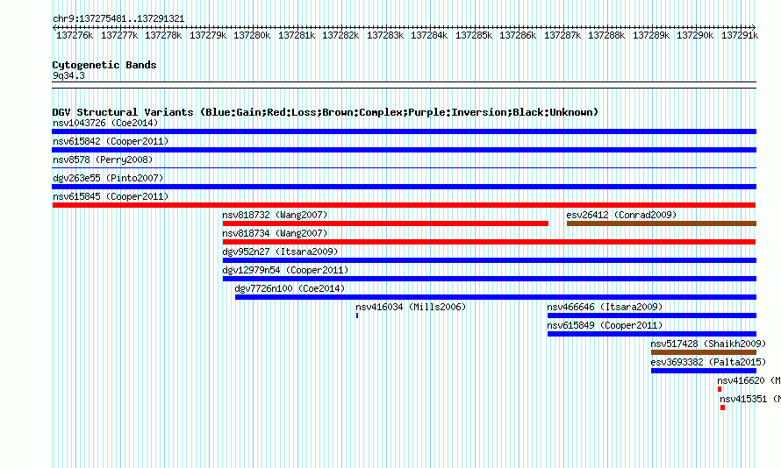The width and height of the screenshot is (781, 468).
Task: Click the nsv615849 (Cooper2011) gain bar
Action: tap(652, 334)
